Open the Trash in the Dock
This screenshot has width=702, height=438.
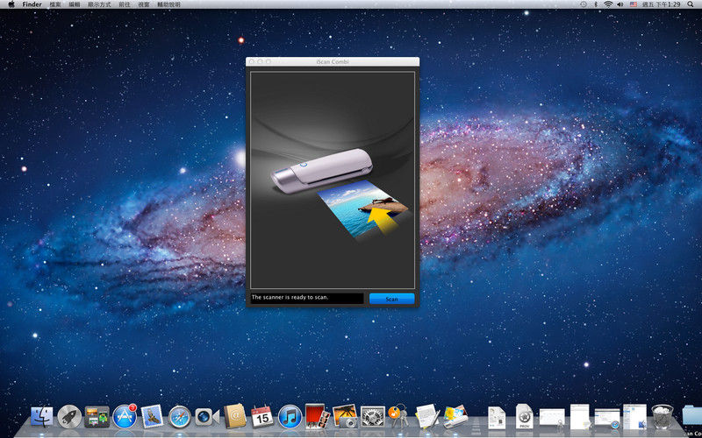click(x=663, y=417)
